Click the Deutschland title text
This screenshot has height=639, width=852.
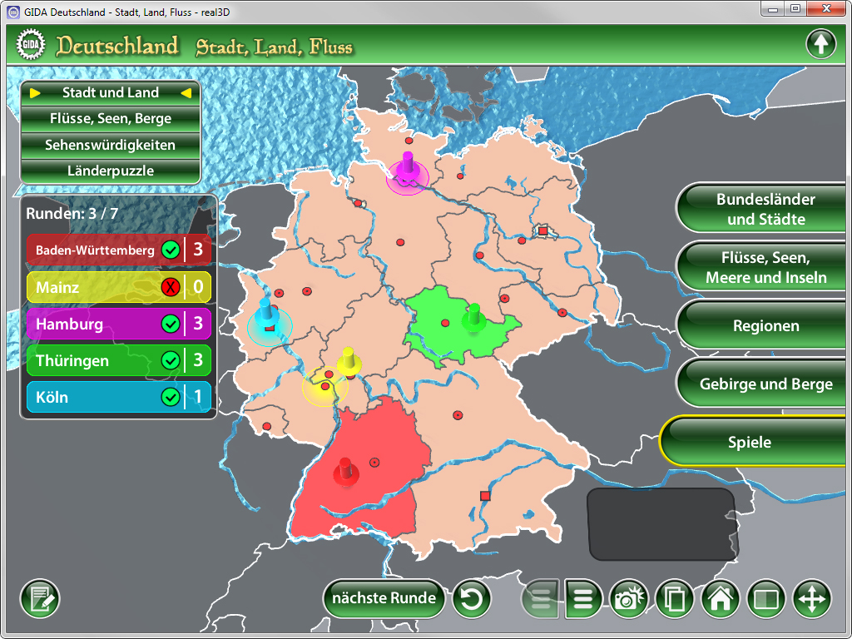(117, 46)
